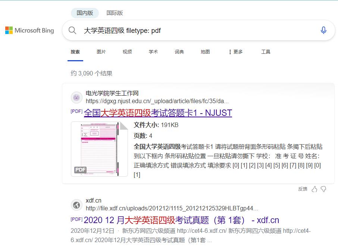
Task: Click the dgxg.njust.edu.cn URL
Action: [157, 101]
